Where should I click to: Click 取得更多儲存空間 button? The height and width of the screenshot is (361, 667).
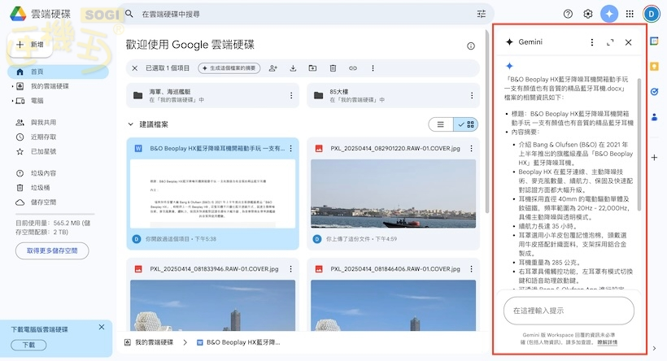pyautogui.click(x=52, y=251)
